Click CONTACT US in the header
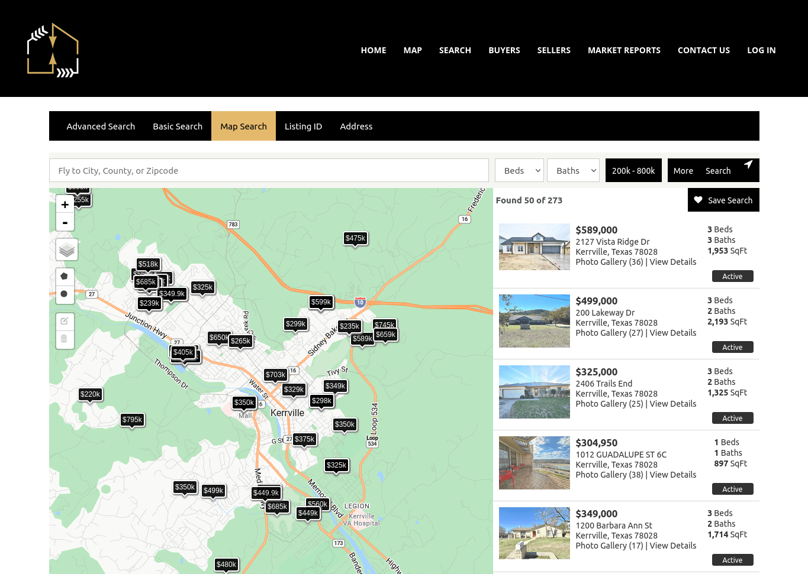 pyautogui.click(x=704, y=50)
